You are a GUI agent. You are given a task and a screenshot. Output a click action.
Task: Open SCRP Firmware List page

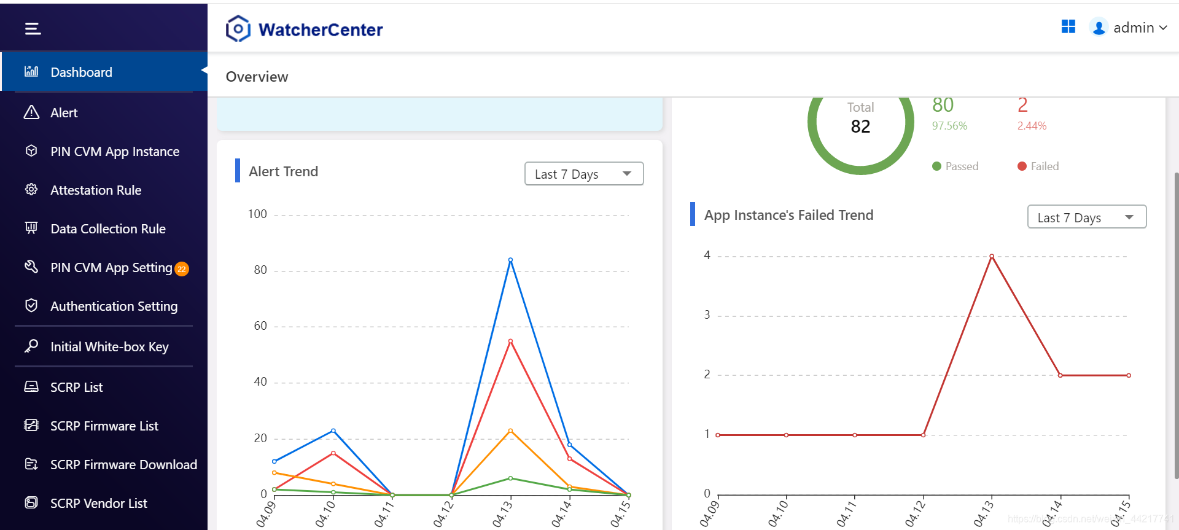click(104, 426)
